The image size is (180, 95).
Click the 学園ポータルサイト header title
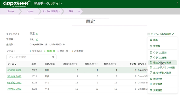click(x=48, y=3)
